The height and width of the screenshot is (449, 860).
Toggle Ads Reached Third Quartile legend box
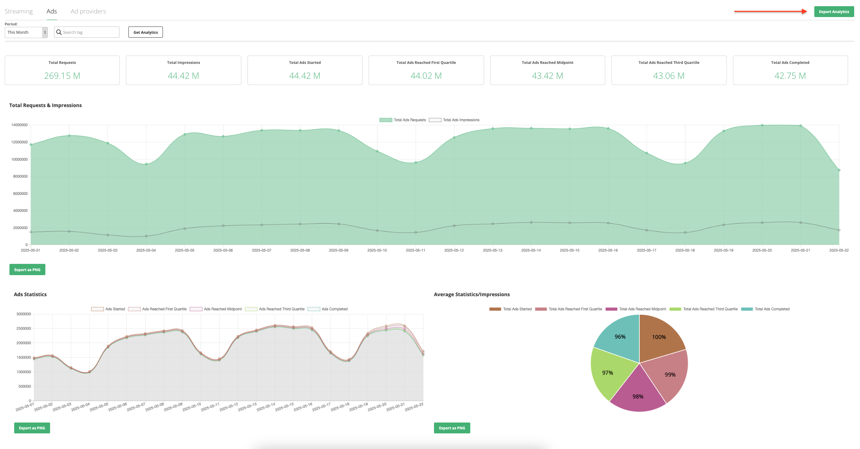coord(251,309)
